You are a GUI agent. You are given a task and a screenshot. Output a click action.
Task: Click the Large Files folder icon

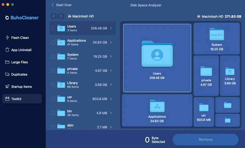7,62
